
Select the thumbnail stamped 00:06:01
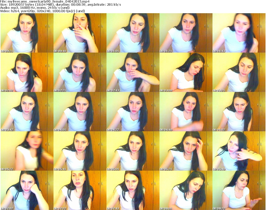pyautogui.click(x=133, y=151)
